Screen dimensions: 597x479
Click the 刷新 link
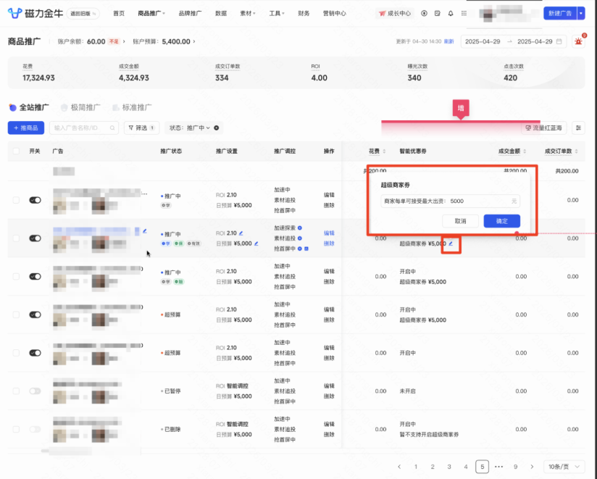[449, 41]
